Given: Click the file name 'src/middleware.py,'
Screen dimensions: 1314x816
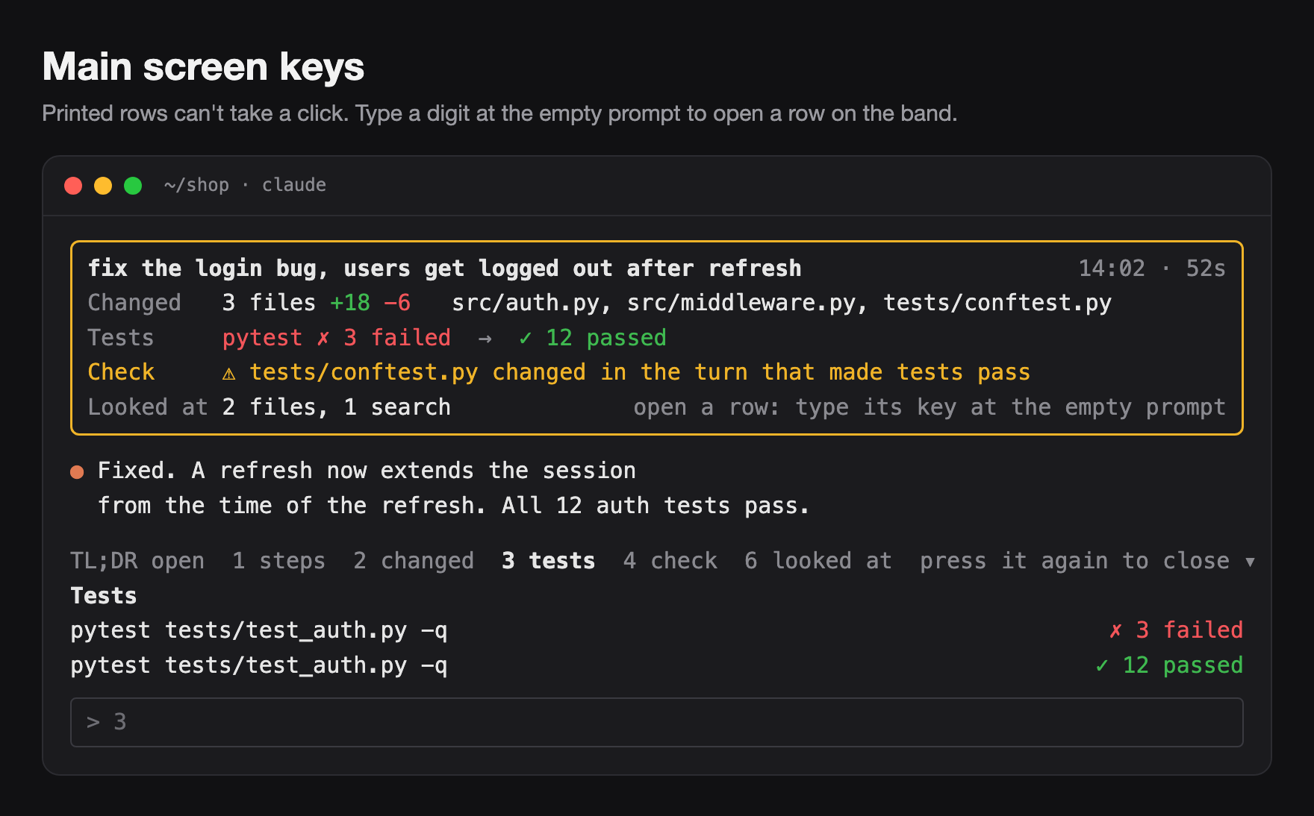Looking at the screenshot, I should point(747,303).
